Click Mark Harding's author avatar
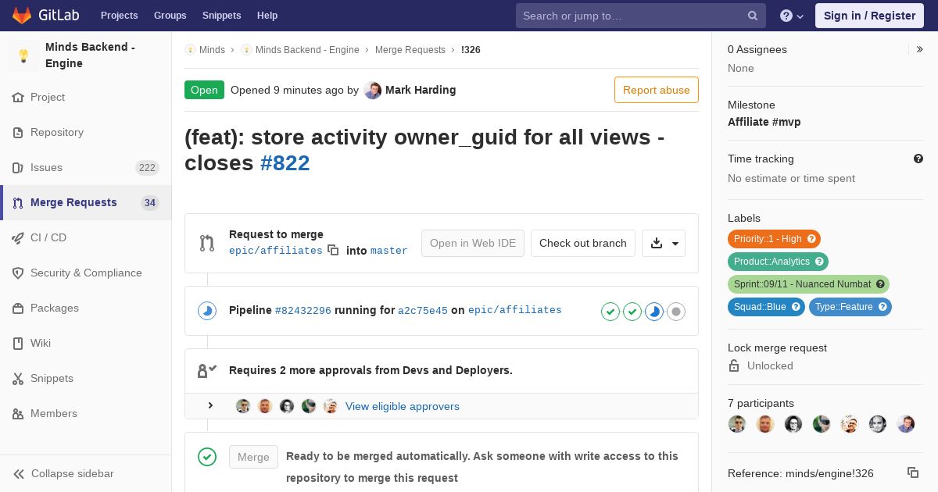The width and height of the screenshot is (938, 492). click(x=373, y=91)
